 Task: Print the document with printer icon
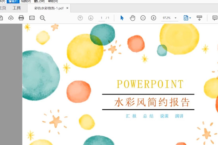[21, 18]
